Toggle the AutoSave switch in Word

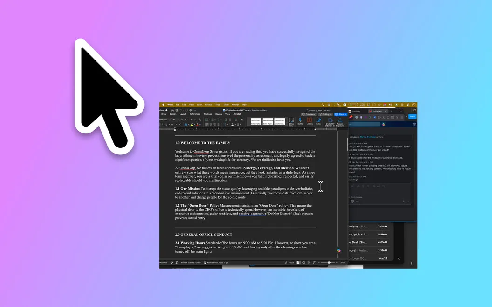coord(167,110)
